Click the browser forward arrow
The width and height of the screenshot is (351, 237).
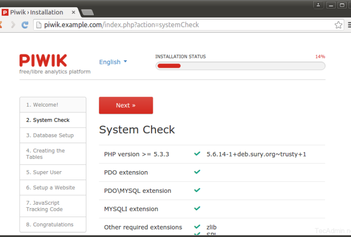click(x=13, y=25)
